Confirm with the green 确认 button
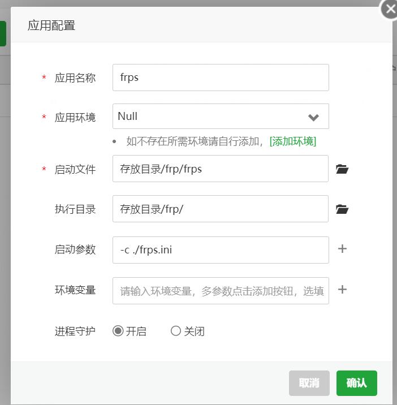397x405 pixels. coord(356,383)
